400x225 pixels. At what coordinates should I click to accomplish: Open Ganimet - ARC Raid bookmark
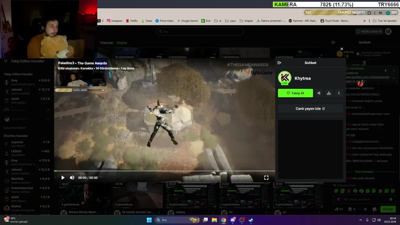(302, 21)
